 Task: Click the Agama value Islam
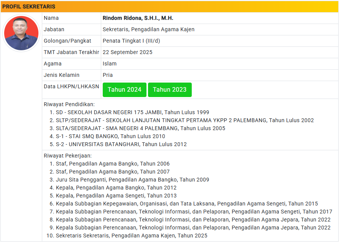coord(110,64)
